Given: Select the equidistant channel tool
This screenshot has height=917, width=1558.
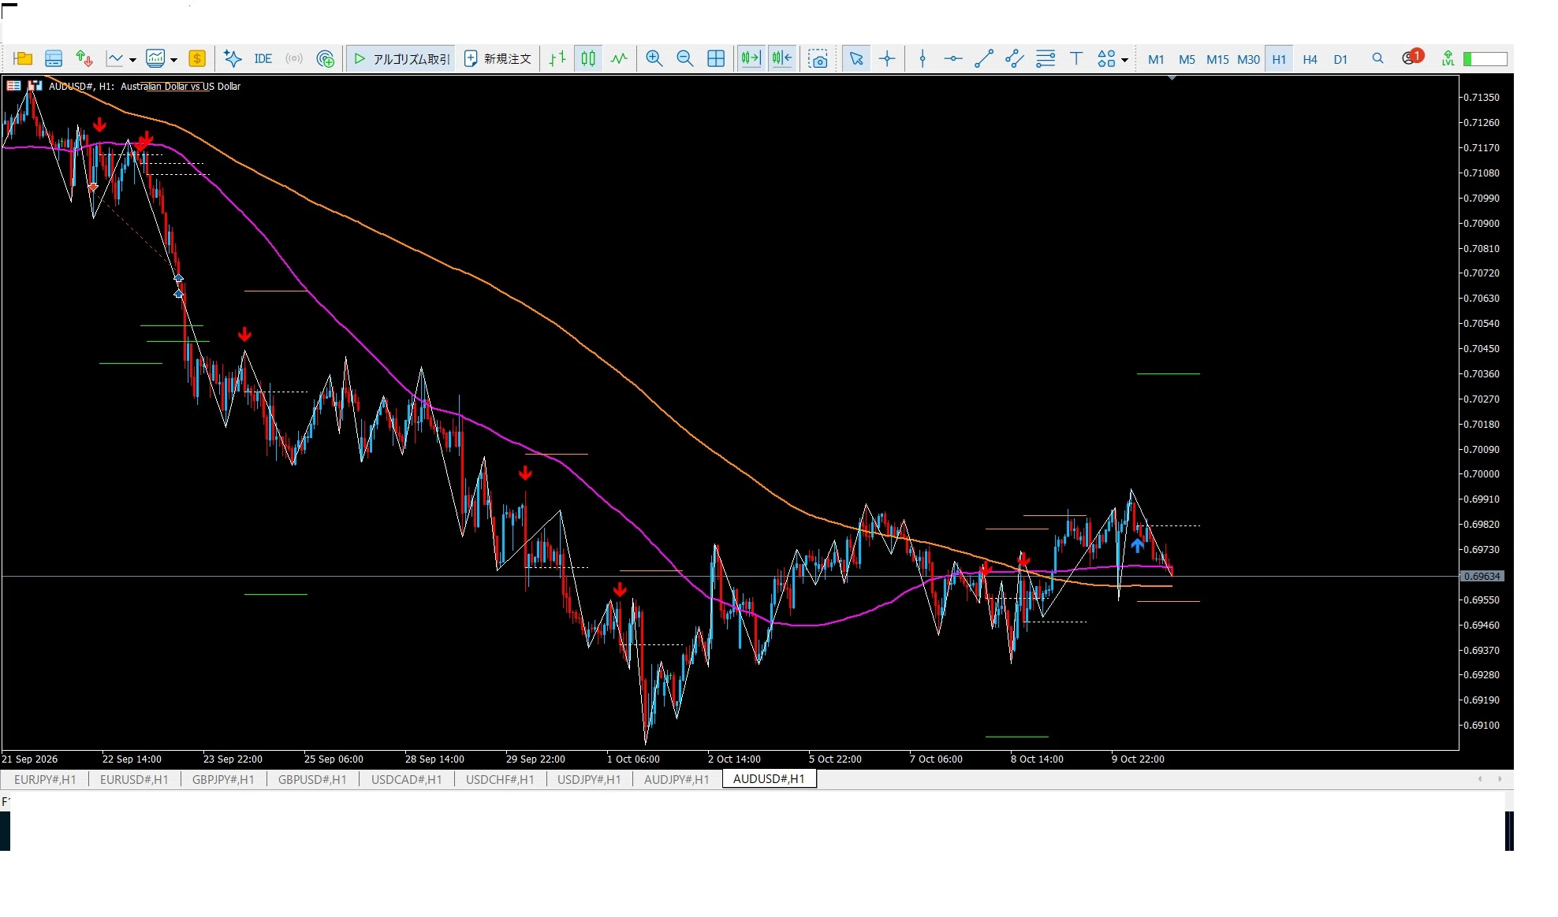Looking at the screenshot, I should point(1015,58).
